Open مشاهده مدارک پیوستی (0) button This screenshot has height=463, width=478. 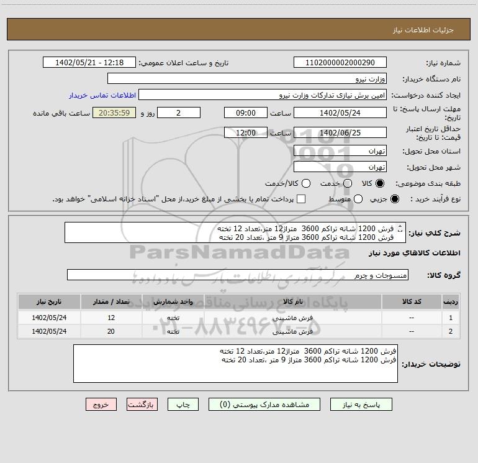click(x=264, y=405)
